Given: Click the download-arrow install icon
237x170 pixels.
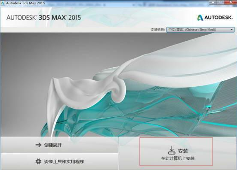Looking at the screenshot, I should click(x=172, y=150).
